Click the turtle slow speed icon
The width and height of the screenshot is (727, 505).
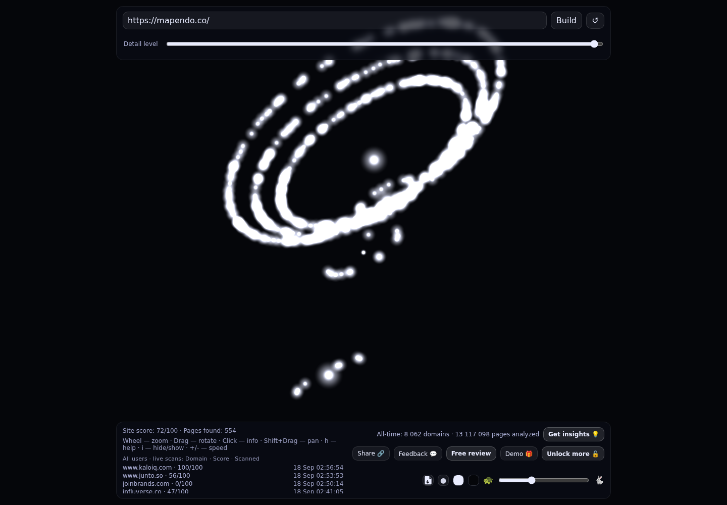click(488, 480)
